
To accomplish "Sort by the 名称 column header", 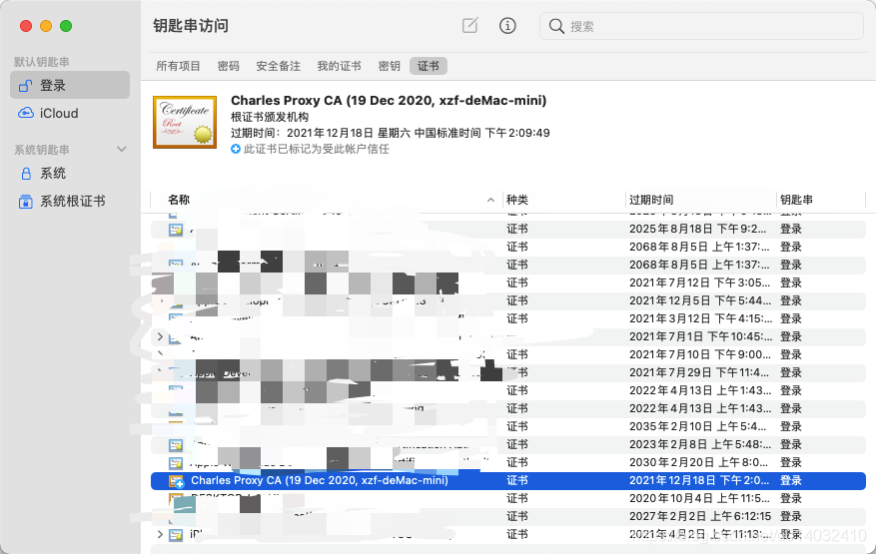I will click(x=179, y=200).
